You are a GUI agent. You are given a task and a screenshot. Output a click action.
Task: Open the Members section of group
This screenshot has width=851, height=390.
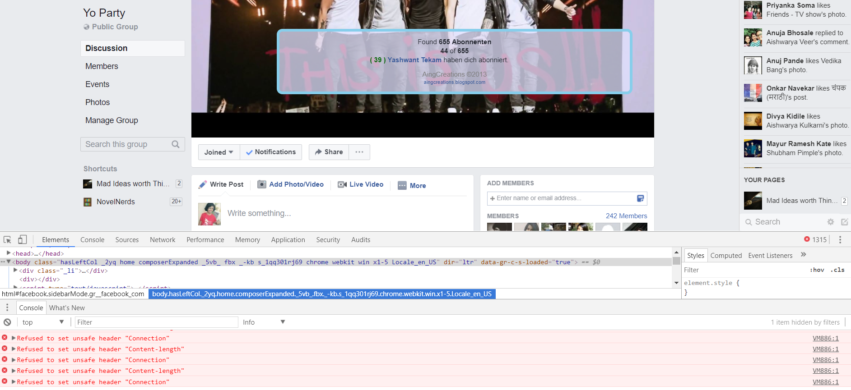102,66
